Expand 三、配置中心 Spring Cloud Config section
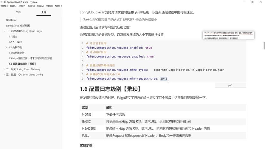 [x=4, y=75]
